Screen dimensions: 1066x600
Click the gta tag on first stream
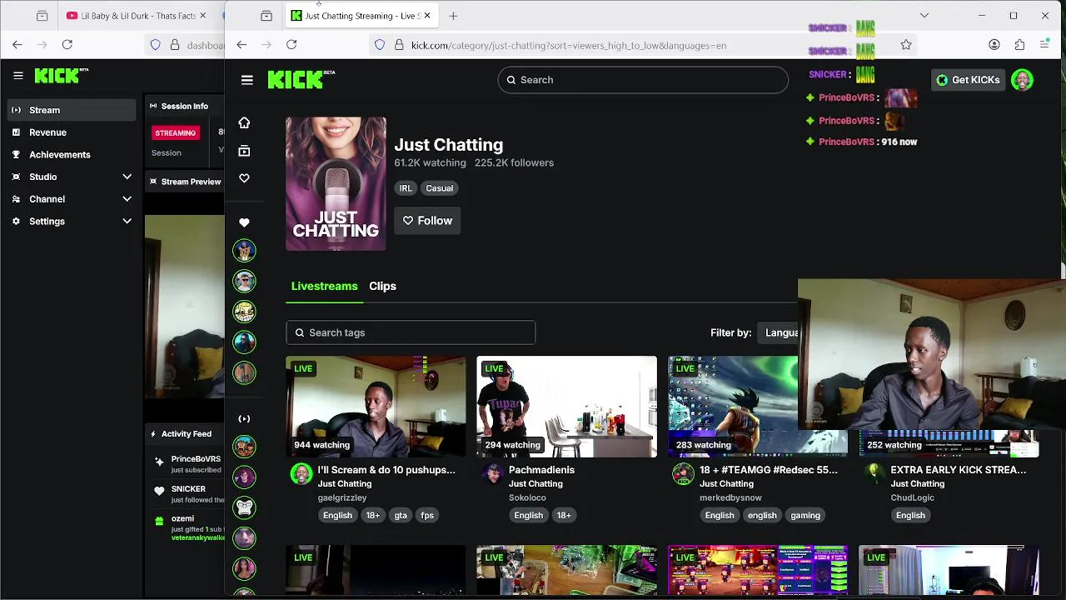point(401,515)
